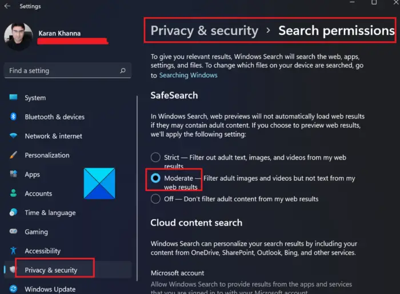Minimize the Settings window
Screen dimensions: 400x294
point(353,2)
